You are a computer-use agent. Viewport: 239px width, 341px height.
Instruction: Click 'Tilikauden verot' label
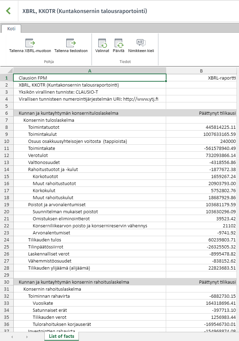coord(50,317)
